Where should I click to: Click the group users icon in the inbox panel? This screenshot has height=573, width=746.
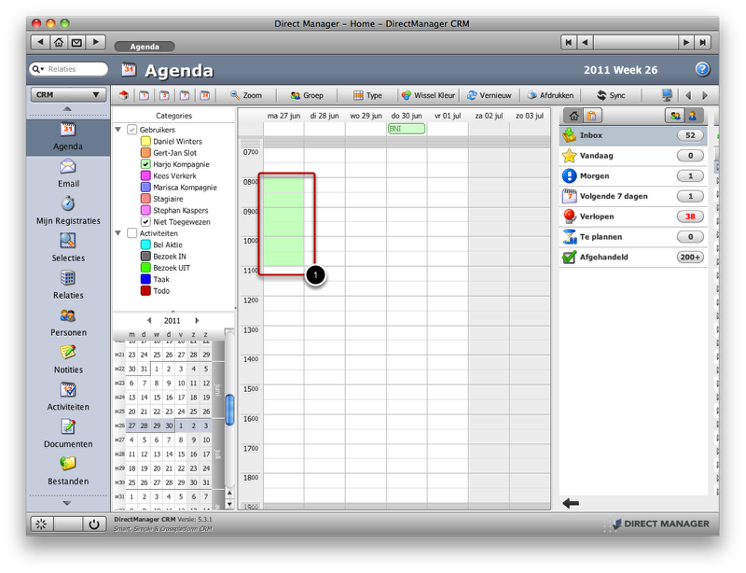674,116
